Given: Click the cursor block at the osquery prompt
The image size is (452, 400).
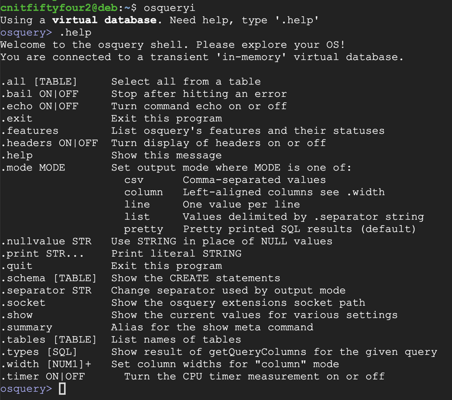Looking at the screenshot, I should (x=62, y=389).
